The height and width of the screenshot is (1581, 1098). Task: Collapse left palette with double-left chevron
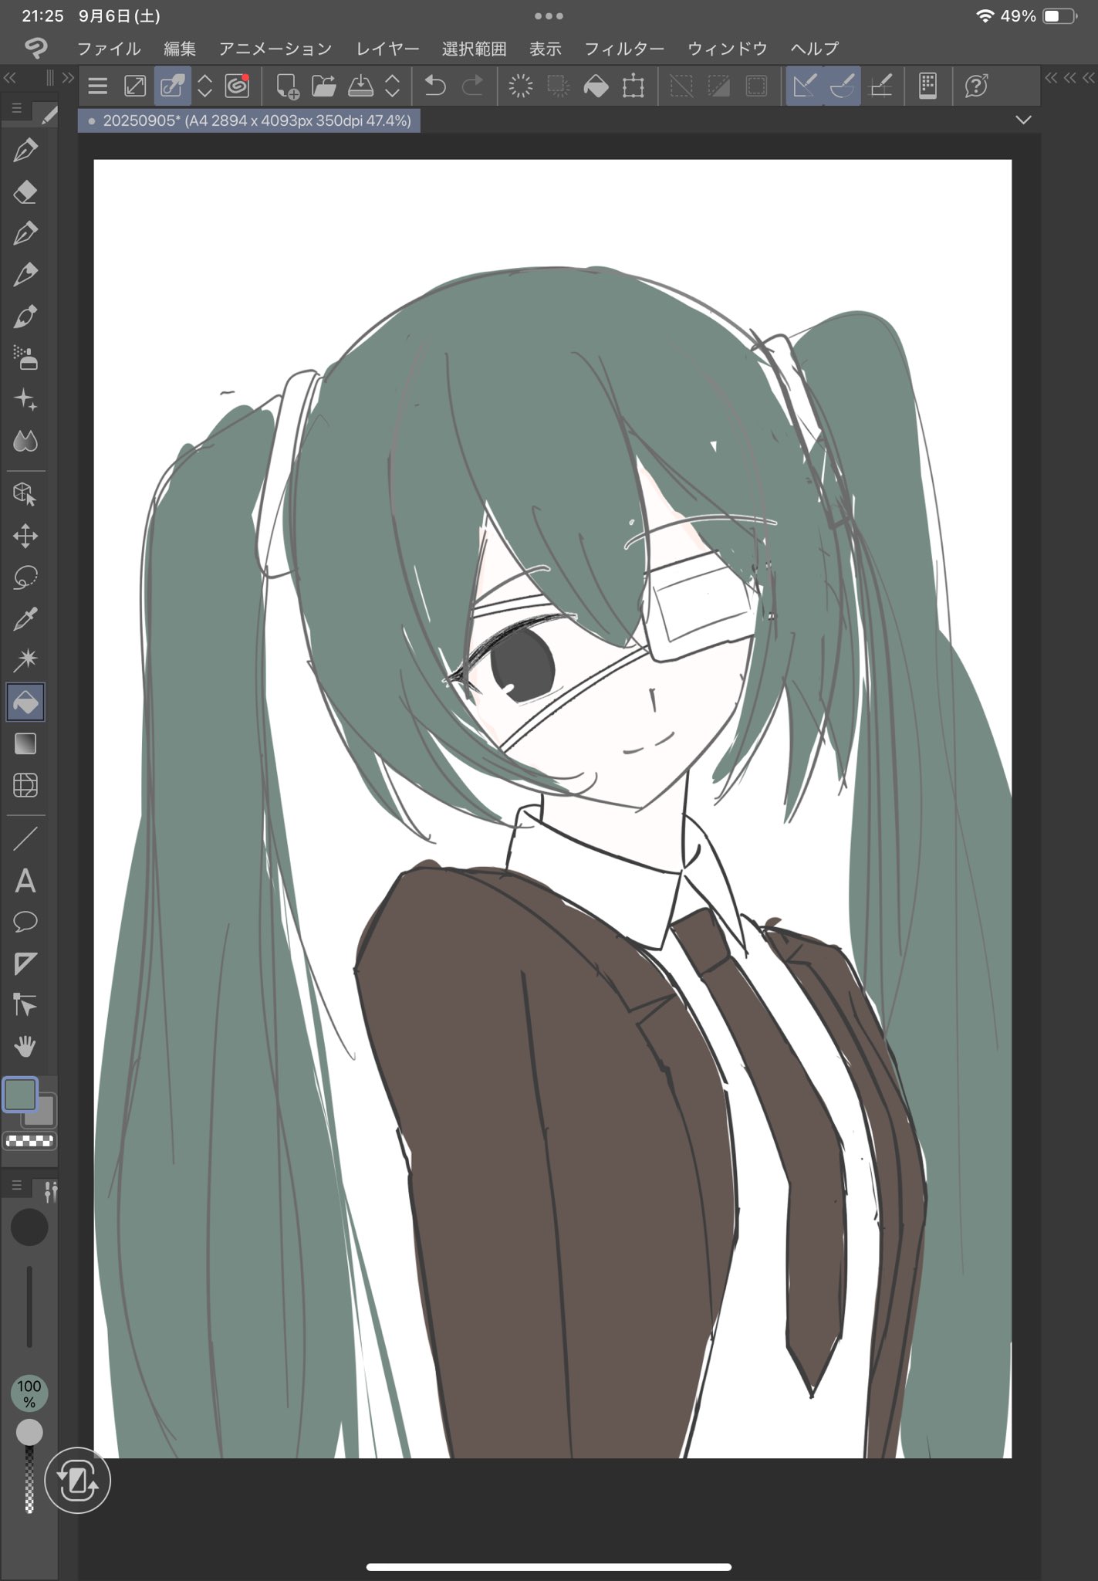coord(10,78)
